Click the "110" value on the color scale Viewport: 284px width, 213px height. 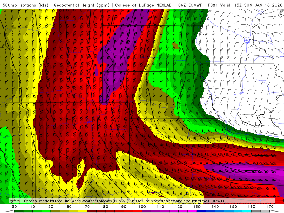coord(160,207)
